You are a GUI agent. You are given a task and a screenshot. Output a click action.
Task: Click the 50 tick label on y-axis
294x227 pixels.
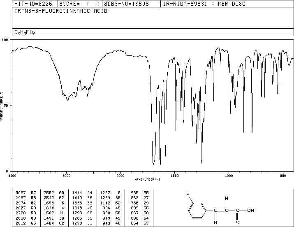click(x=6, y=105)
